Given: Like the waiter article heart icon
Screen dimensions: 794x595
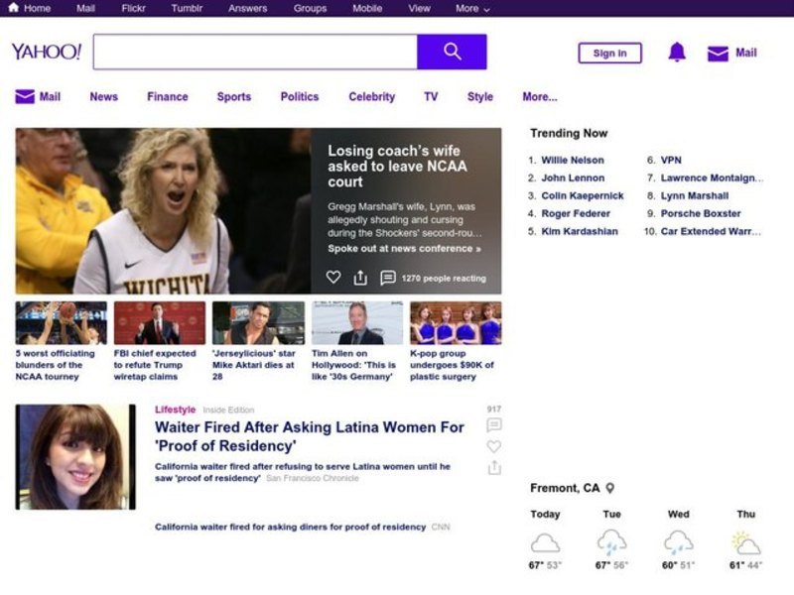Looking at the screenshot, I should [x=494, y=446].
